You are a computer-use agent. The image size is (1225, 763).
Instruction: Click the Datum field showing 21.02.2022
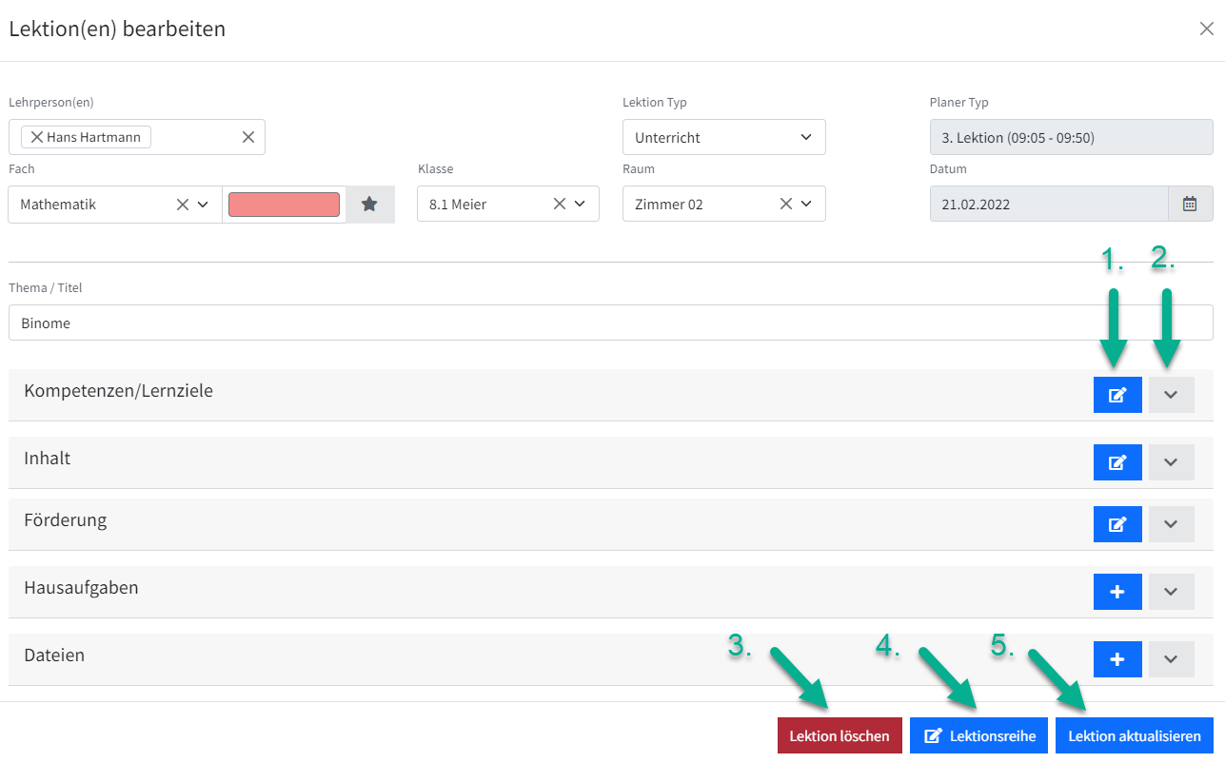pyautogui.click(x=1049, y=204)
